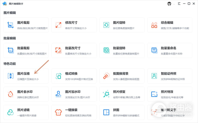The height and width of the screenshot is (123, 198).
Task: Click description 批量修改尺寸到指定大小
Action: point(78,54)
